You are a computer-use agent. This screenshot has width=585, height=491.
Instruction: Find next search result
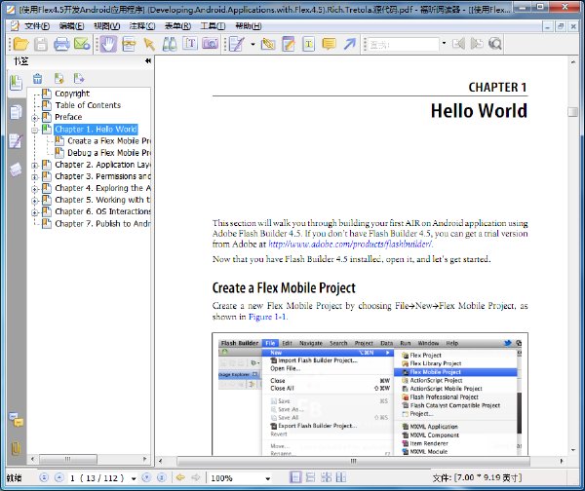[x=477, y=44]
